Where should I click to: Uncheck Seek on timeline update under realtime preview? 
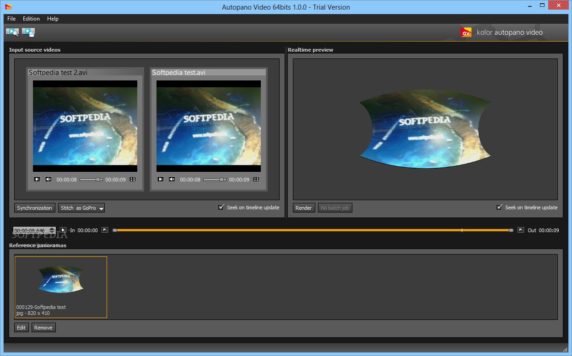tap(500, 207)
